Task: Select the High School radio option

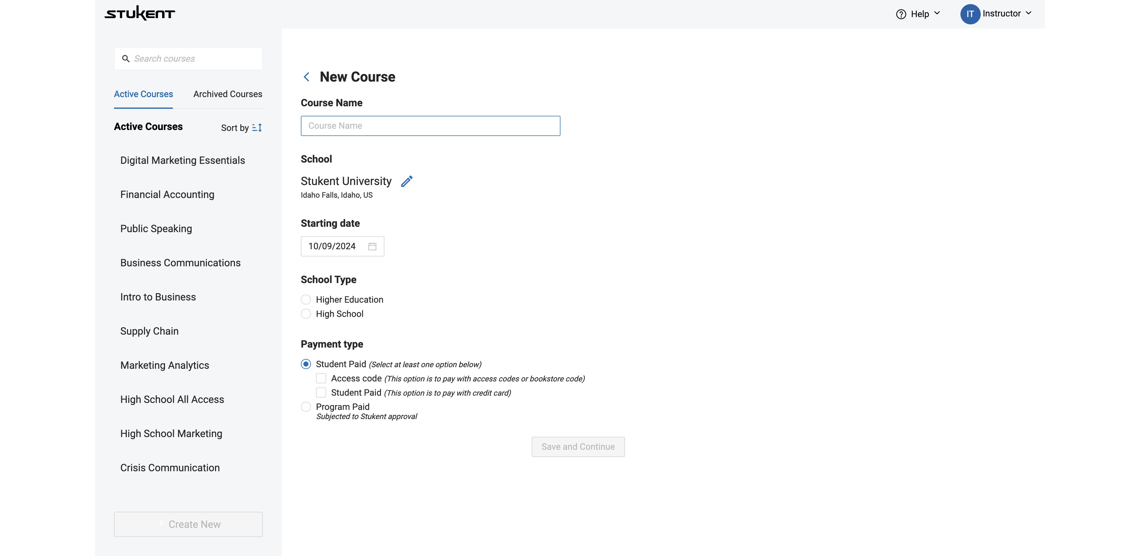Action: click(x=306, y=314)
